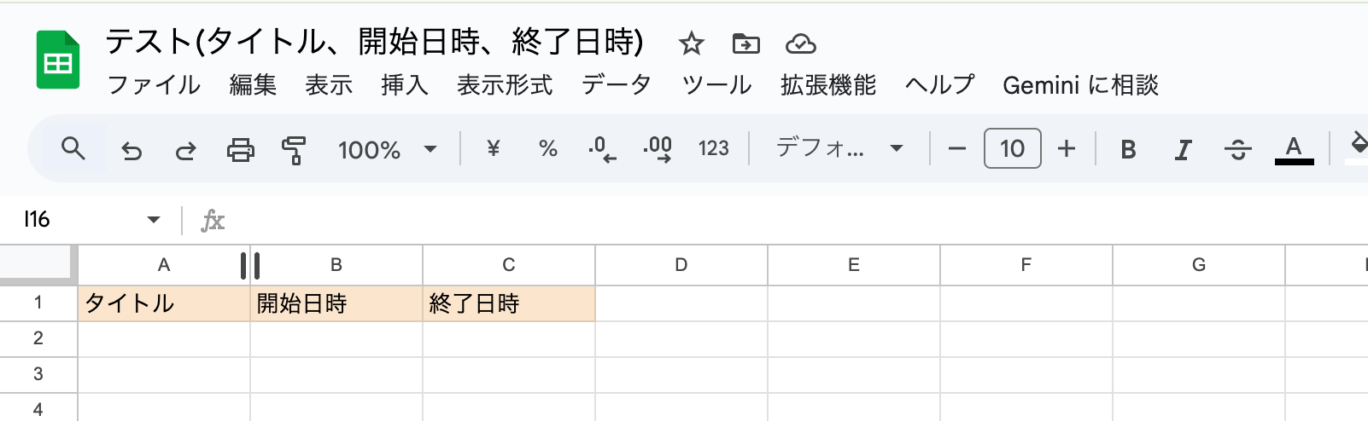Open the 100% zoom dropdown
This screenshot has width=1368, height=421.
click(x=387, y=150)
